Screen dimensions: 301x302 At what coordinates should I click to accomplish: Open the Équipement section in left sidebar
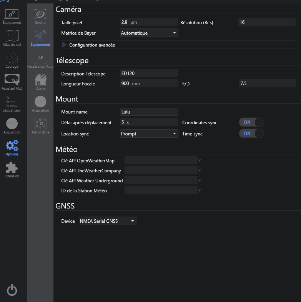point(12,16)
